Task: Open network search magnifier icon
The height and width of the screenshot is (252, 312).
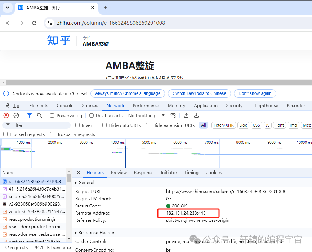Action: point(40,115)
